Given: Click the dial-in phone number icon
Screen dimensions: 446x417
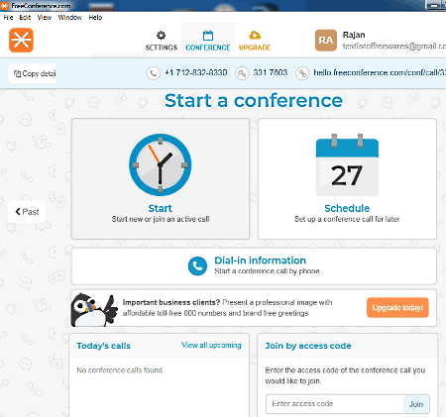Looking at the screenshot, I should [x=154, y=73].
